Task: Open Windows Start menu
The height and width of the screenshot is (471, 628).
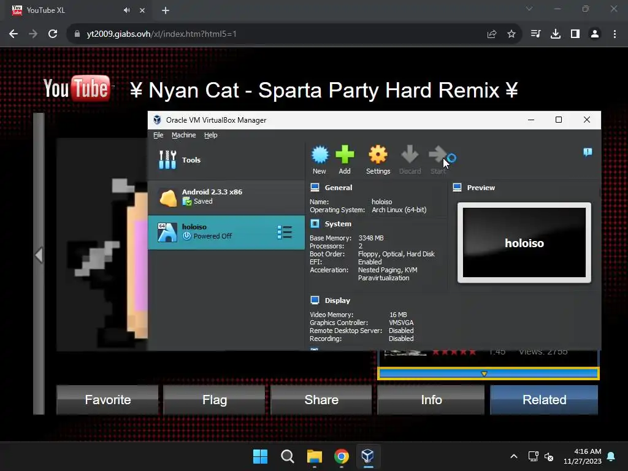Action: (260, 456)
